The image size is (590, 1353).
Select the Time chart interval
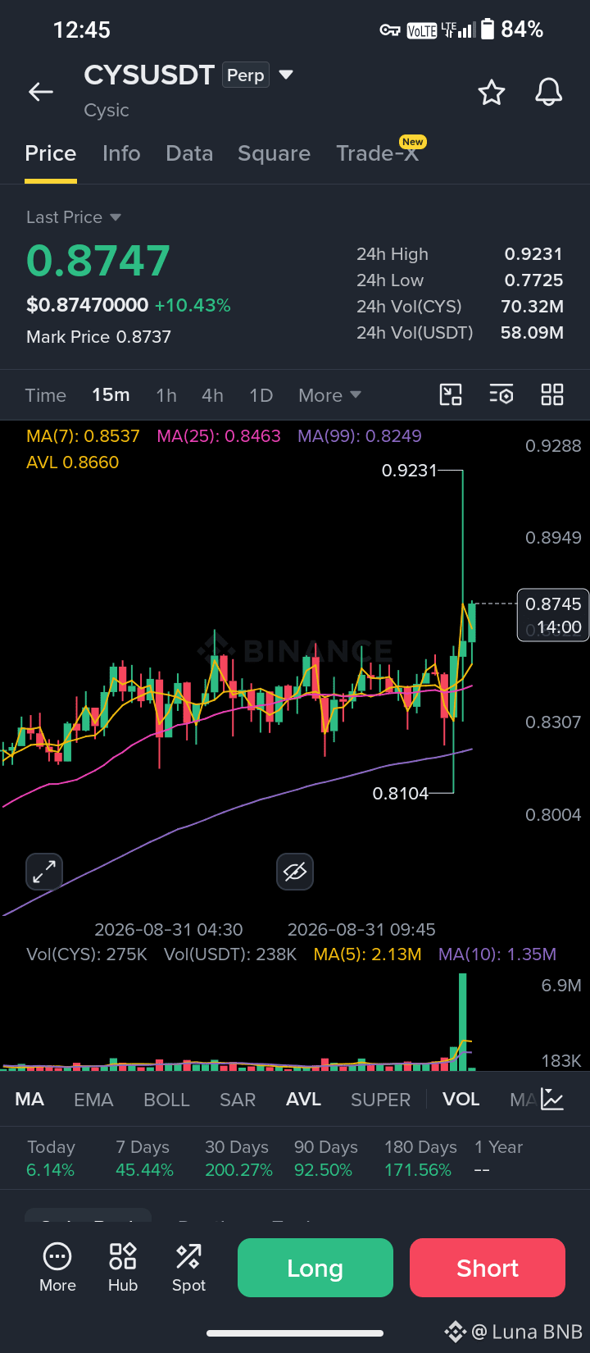coord(46,395)
